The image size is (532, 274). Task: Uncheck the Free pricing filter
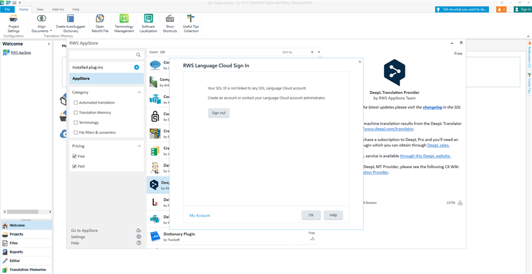[74, 156]
